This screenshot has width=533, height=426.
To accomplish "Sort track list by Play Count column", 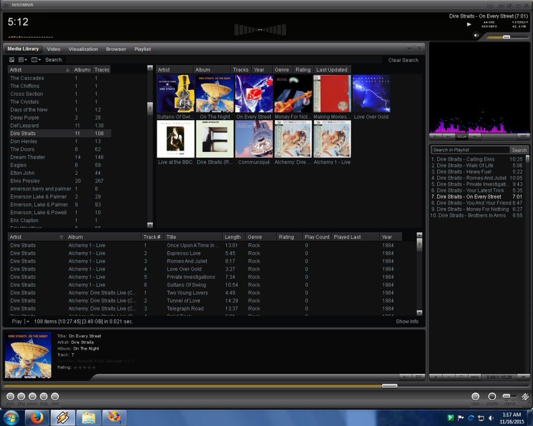I will pos(317,237).
